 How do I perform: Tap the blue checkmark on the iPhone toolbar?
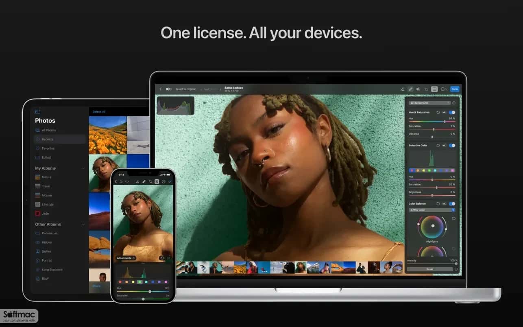pyautogui.click(x=170, y=181)
